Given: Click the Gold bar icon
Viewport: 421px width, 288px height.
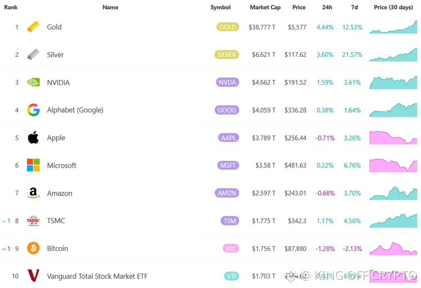Looking at the screenshot, I should 33,27.
